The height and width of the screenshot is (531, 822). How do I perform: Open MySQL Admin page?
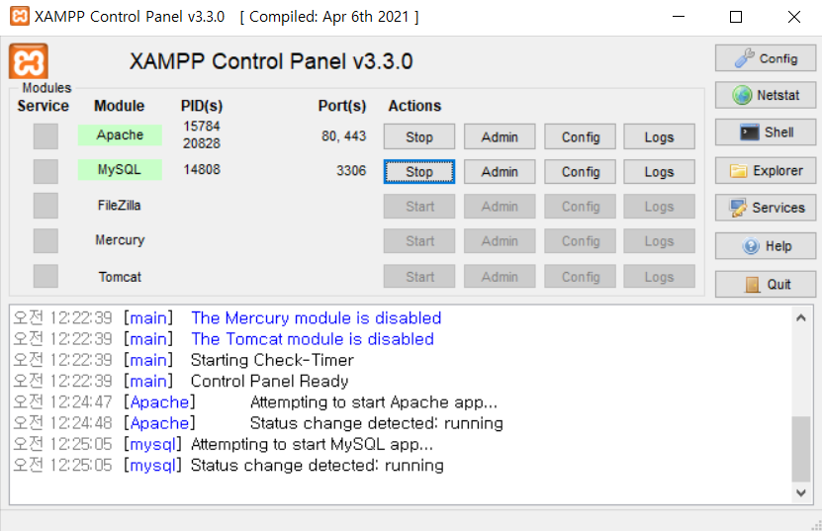[x=500, y=171]
